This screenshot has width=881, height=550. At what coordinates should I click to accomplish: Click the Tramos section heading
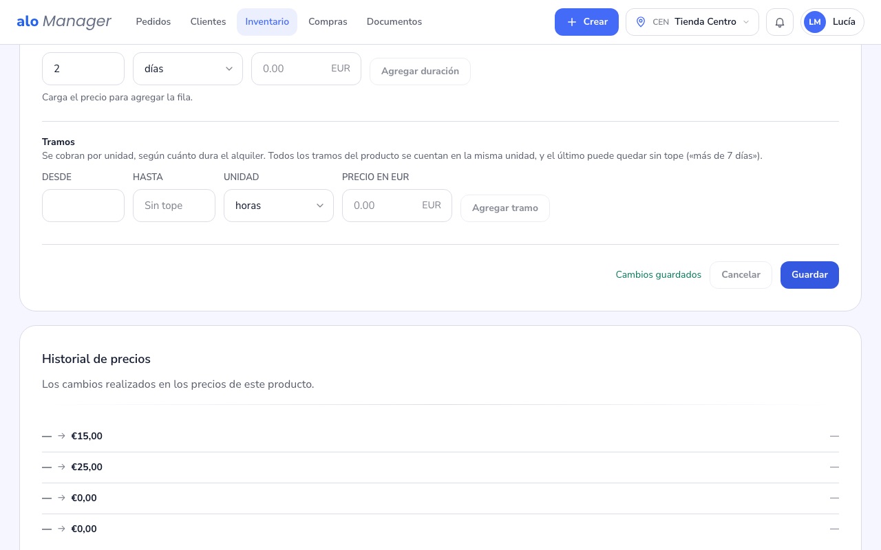59,142
